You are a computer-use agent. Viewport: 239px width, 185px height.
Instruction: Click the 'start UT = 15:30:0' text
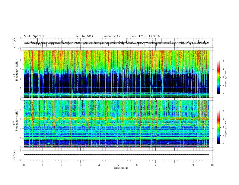tap(146, 36)
